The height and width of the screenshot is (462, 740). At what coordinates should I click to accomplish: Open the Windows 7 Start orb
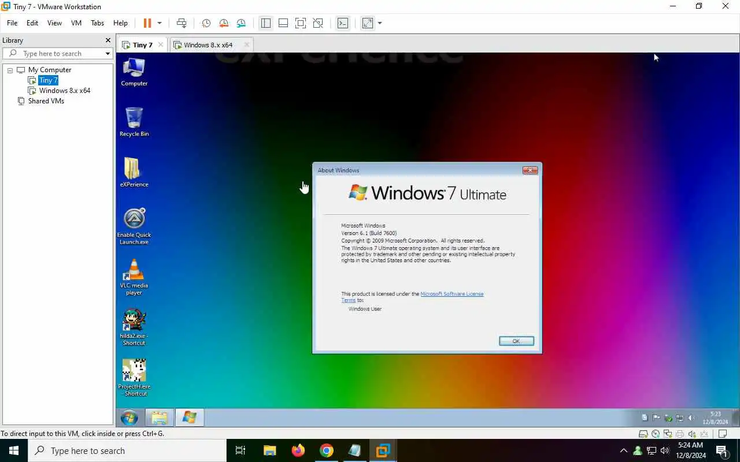(129, 418)
